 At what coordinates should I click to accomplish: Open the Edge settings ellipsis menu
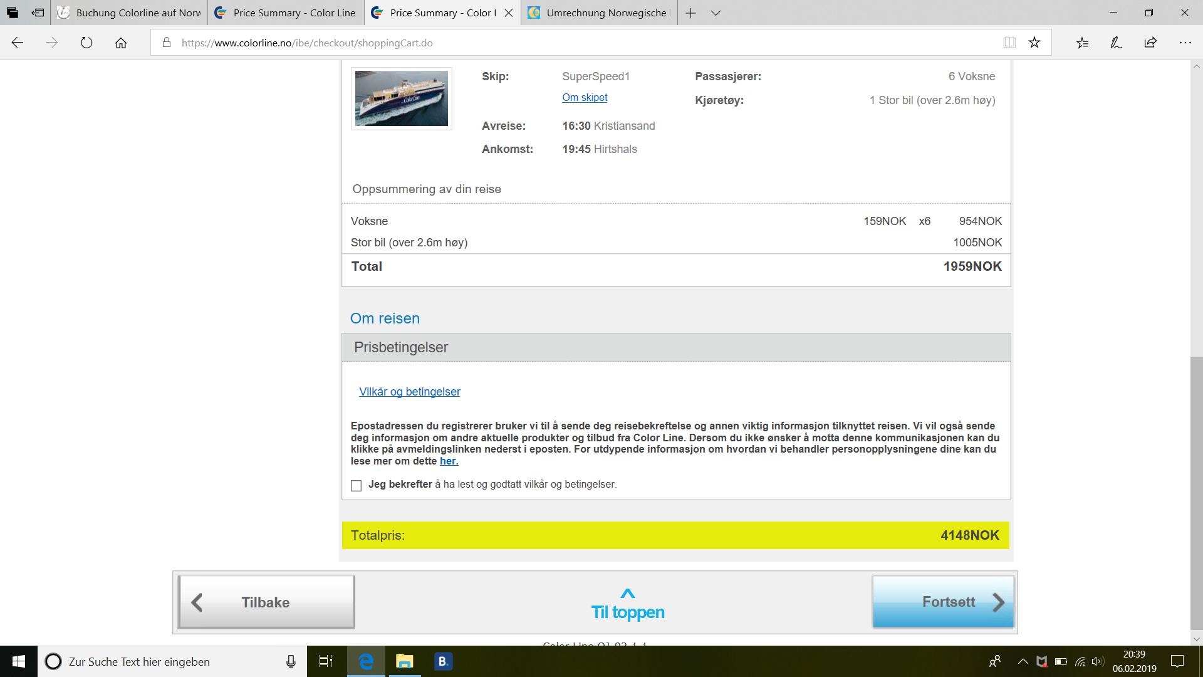pos(1185,43)
